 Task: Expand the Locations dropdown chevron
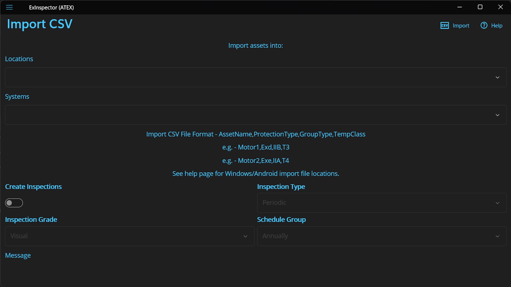click(x=497, y=77)
